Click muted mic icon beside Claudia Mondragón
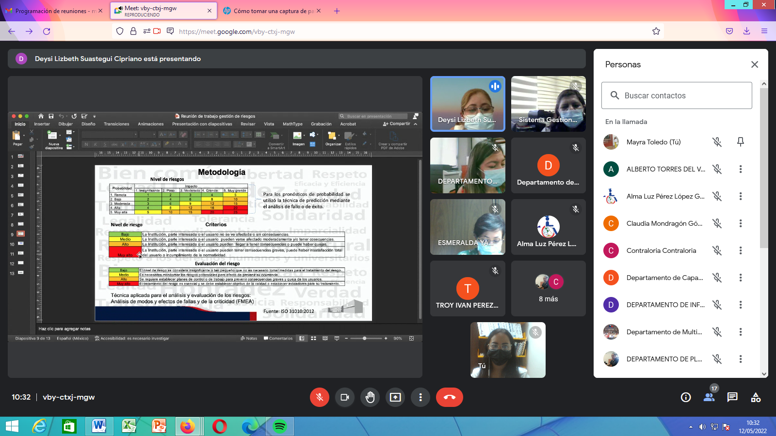Viewport: 776px width, 436px height. [x=717, y=223]
